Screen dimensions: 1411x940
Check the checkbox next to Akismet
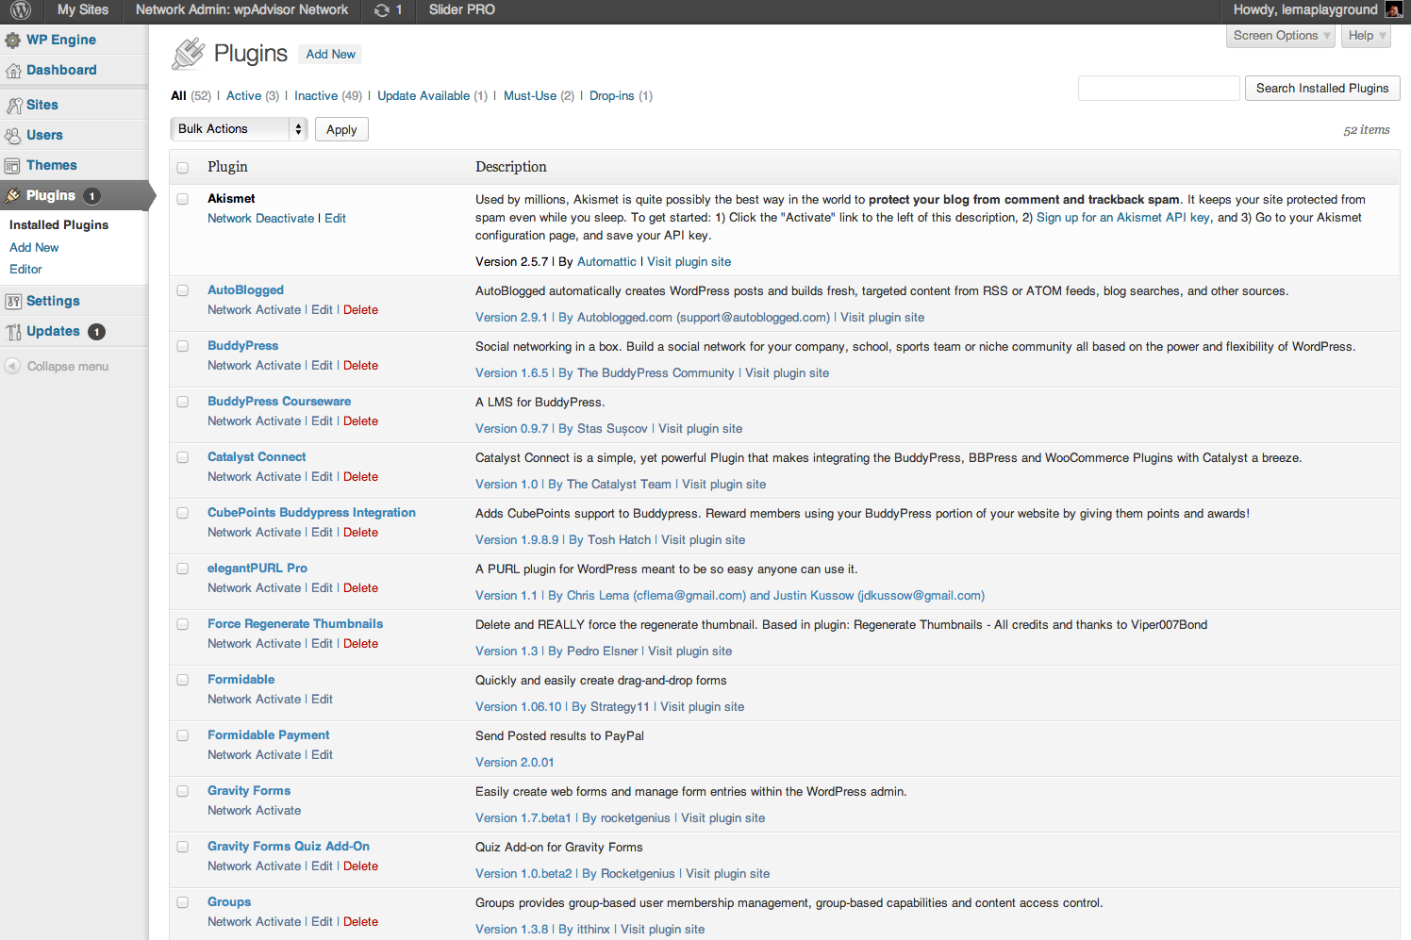click(182, 199)
